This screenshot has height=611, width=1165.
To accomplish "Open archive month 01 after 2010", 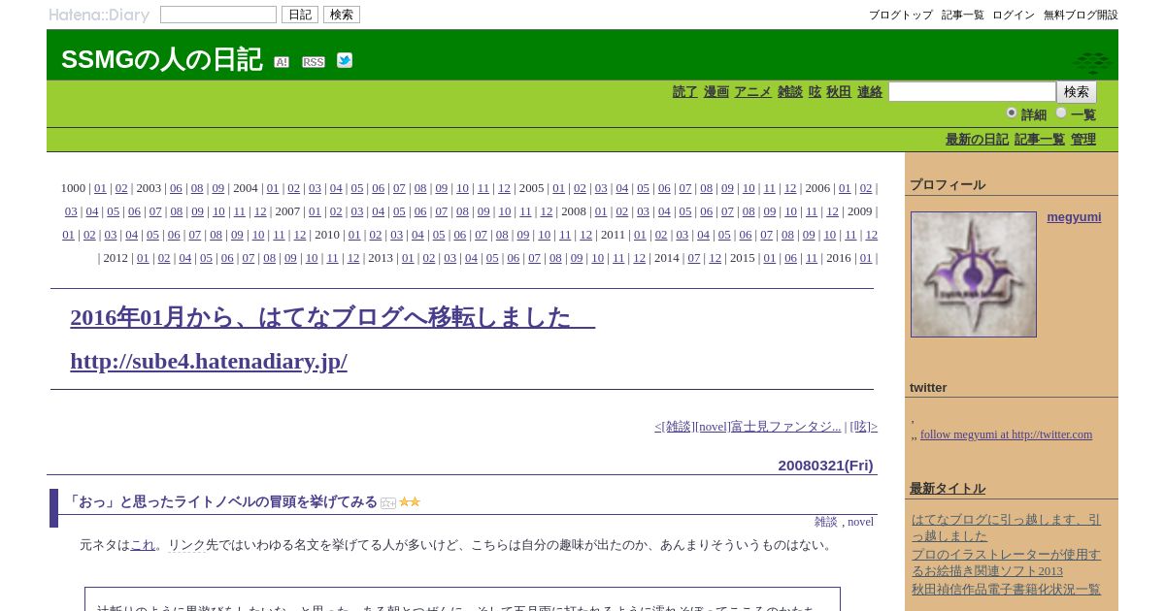I will tap(354, 235).
